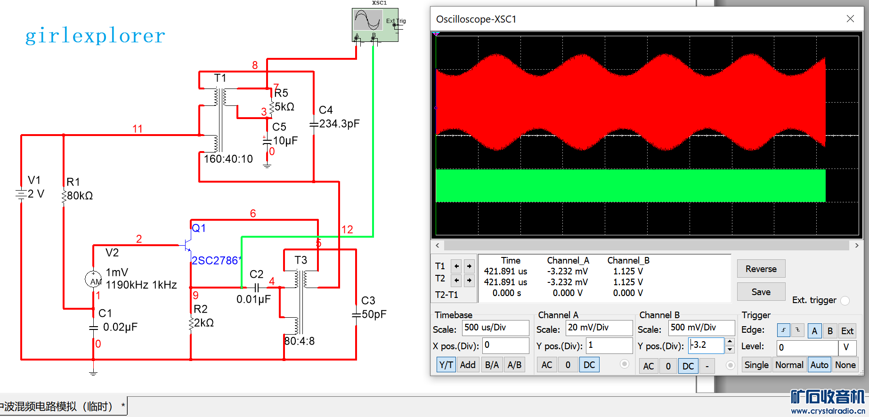Open trigger Level unit V dropdown
Viewport: 869px width, 417px height.
click(846, 347)
